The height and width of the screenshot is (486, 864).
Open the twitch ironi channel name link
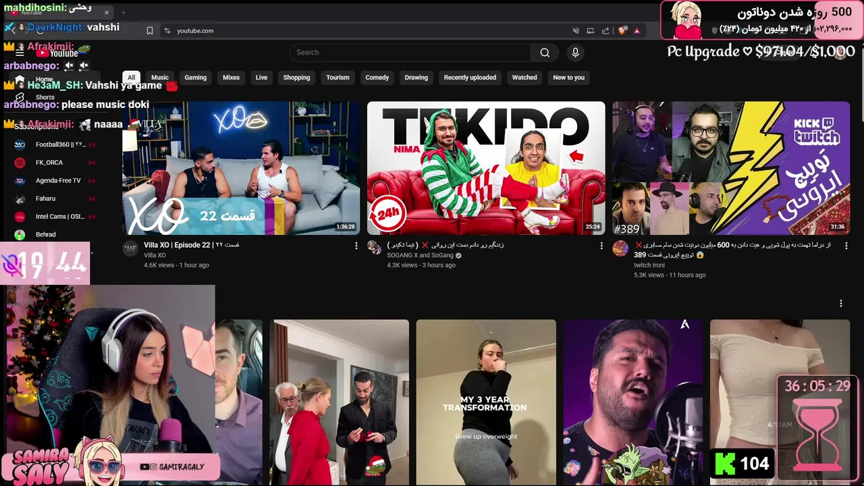649,265
